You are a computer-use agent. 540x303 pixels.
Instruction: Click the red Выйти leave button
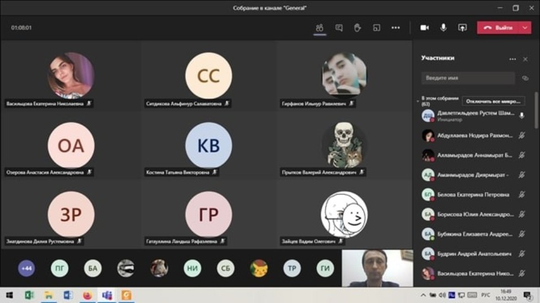[x=496, y=27]
